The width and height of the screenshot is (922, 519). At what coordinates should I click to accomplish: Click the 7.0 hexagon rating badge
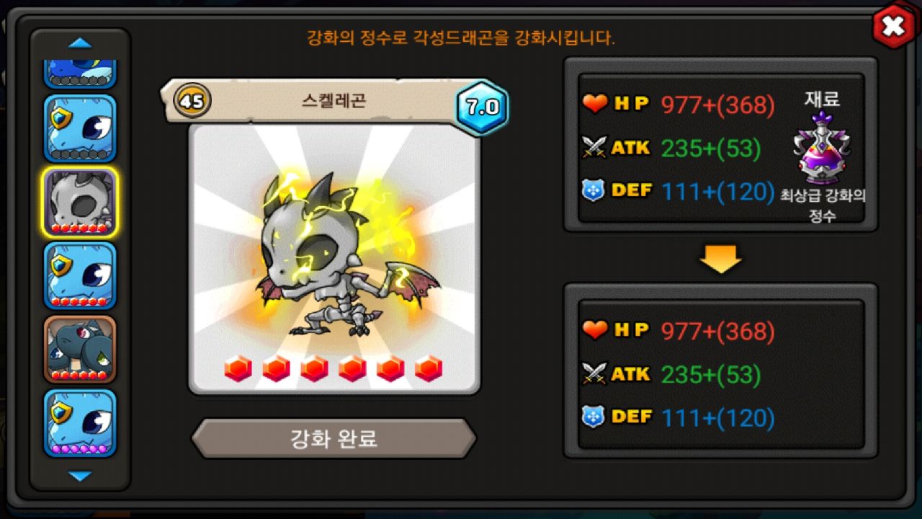pos(483,107)
